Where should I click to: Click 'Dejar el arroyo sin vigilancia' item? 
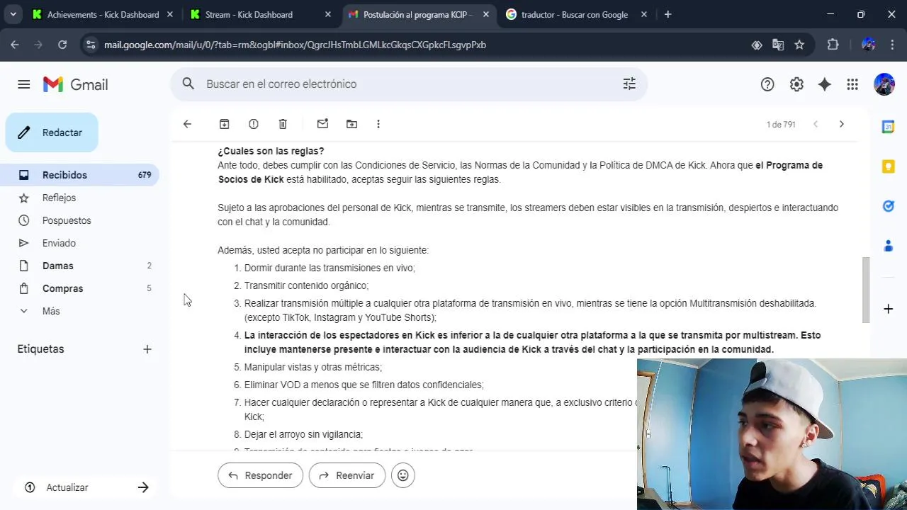tap(303, 434)
